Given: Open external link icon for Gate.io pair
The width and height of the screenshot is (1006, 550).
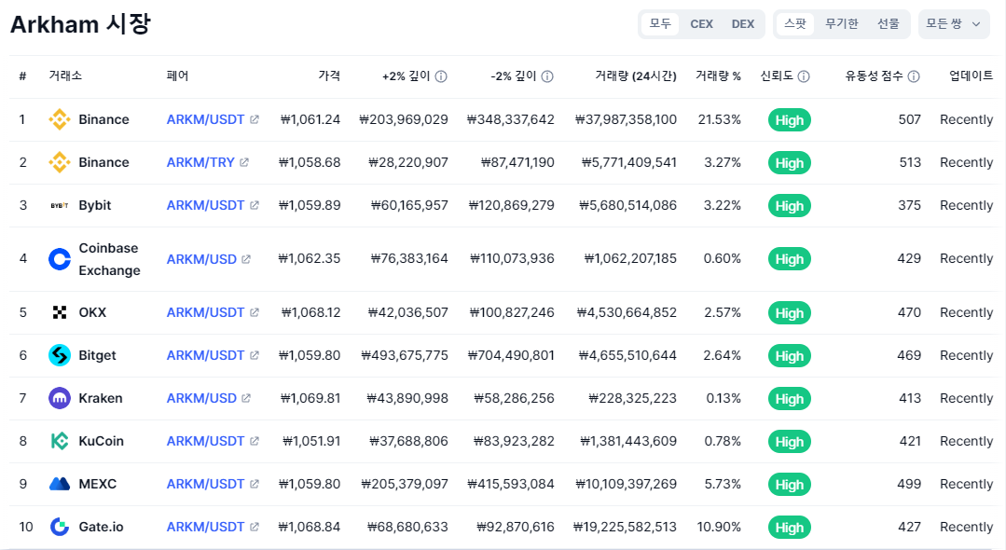Looking at the screenshot, I should (x=255, y=527).
